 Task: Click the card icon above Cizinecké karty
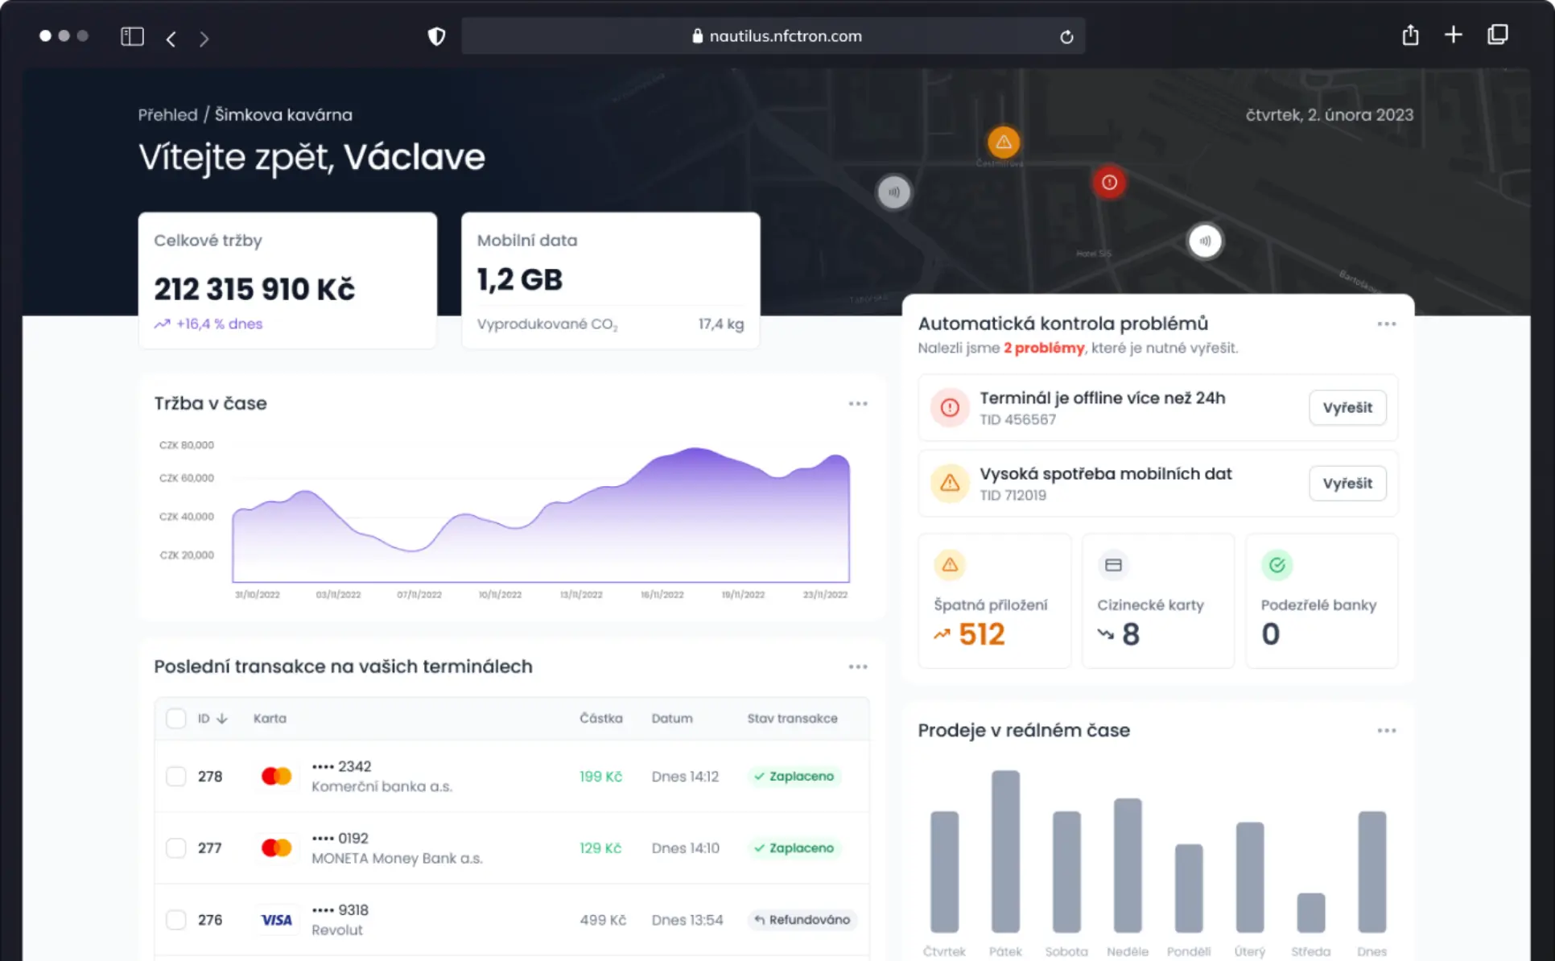pyautogui.click(x=1113, y=564)
